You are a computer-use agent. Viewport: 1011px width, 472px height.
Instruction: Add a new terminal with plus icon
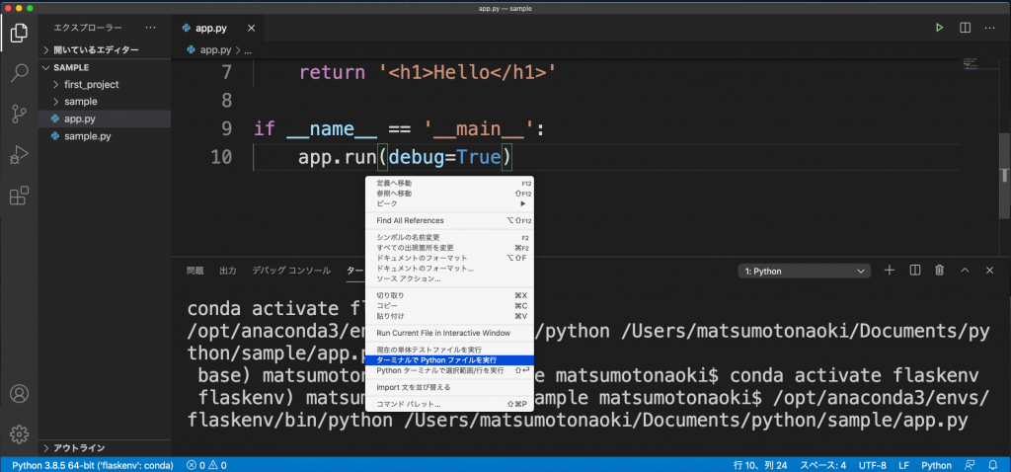tap(889, 270)
